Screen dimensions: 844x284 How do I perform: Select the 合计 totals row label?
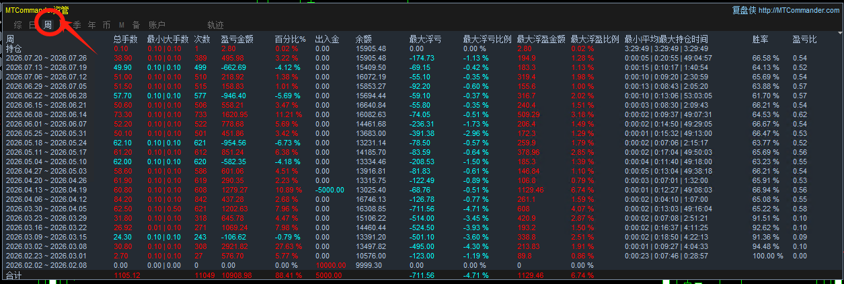(13, 276)
